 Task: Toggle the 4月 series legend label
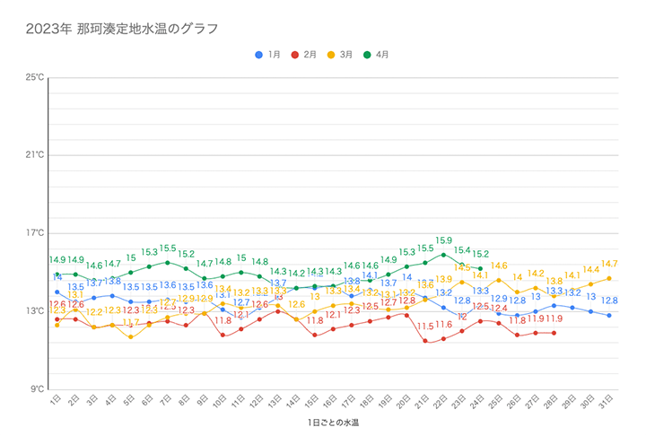click(x=382, y=55)
